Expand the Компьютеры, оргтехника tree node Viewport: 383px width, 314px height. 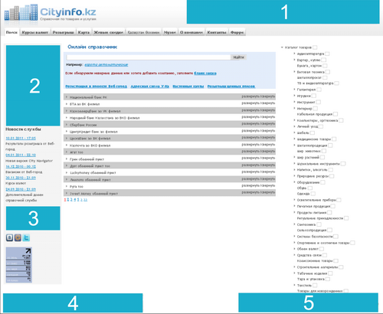(294, 120)
